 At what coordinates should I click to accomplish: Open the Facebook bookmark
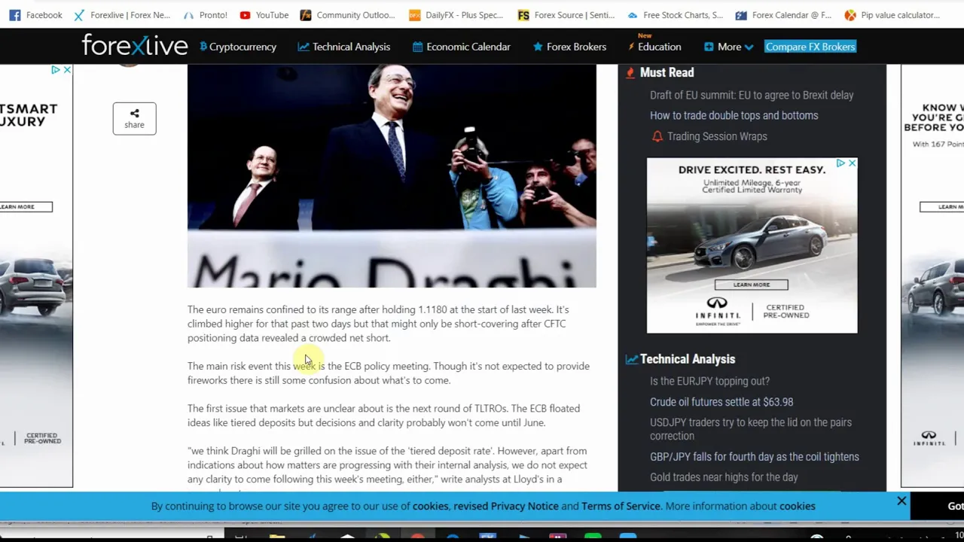point(35,15)
